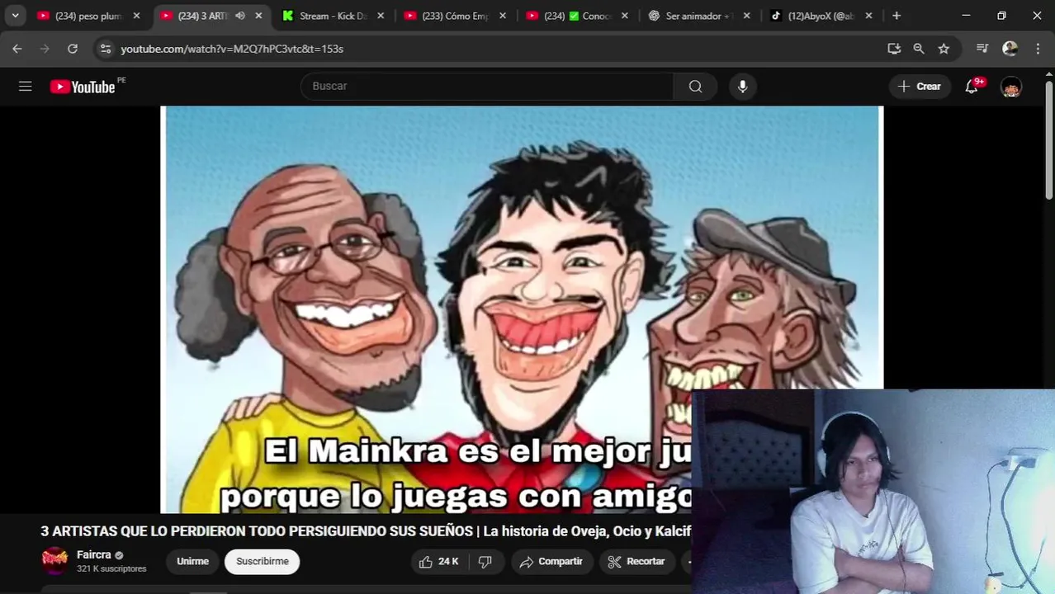Focus the Buscar search field
The width and height of the screenshot is (1055, 594).
tap(487, 86)
